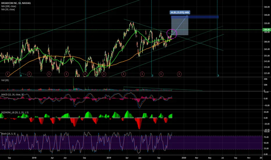
Task: Click the 340.00 price axis label
Action: 267,15
